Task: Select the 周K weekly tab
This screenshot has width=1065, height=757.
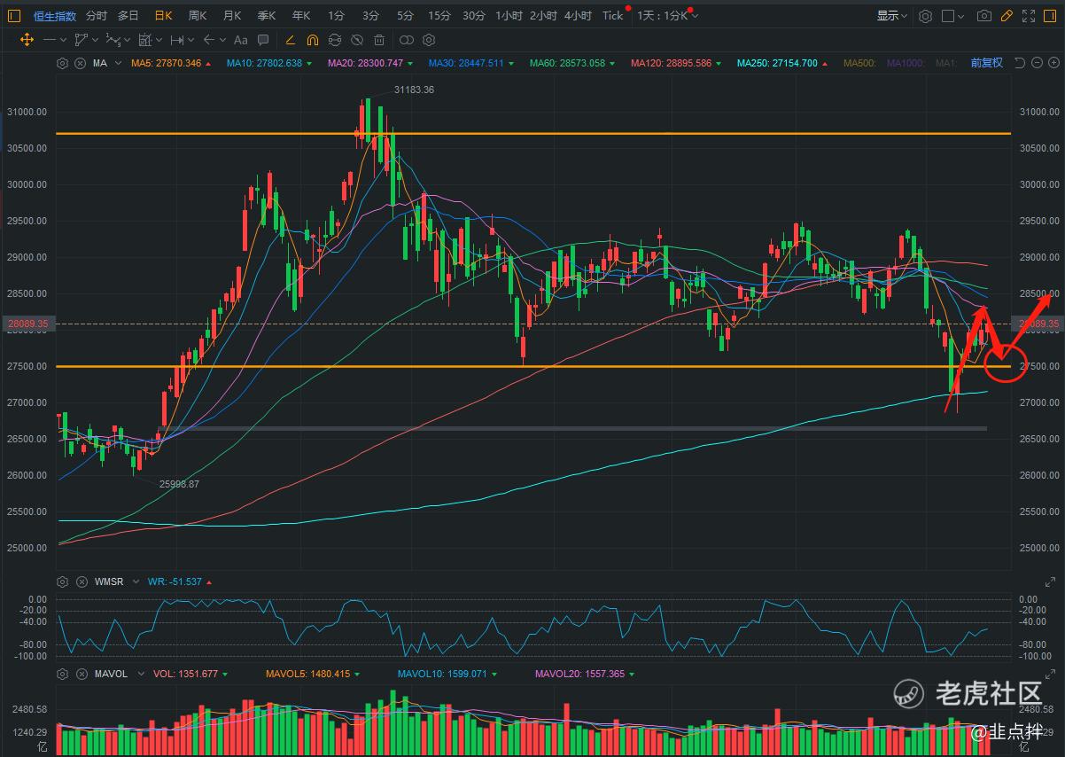Action: click(197, 16)
